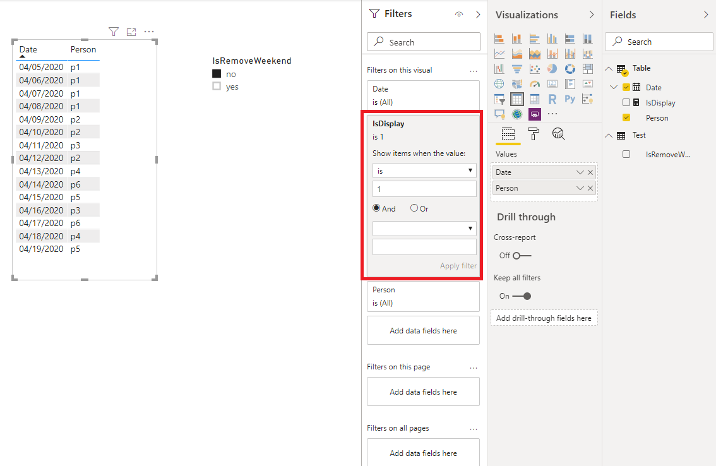Switch to the Fields values tab
This screenshot has height=466, width=716.
point(508,134)
